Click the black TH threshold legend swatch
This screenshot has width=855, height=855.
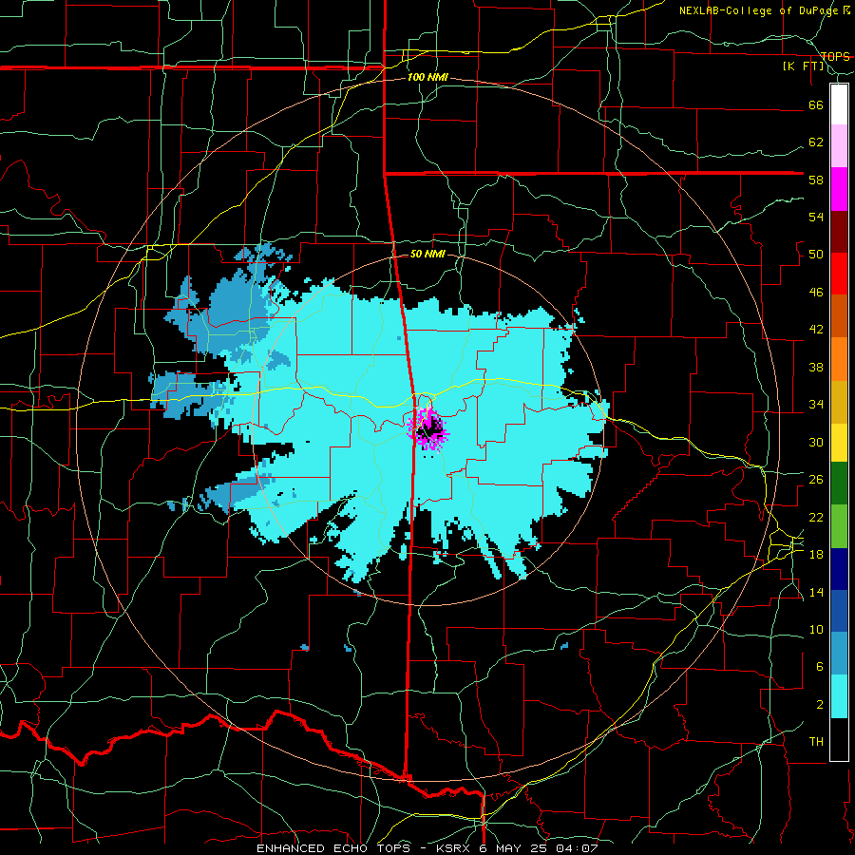click(839, 739)
